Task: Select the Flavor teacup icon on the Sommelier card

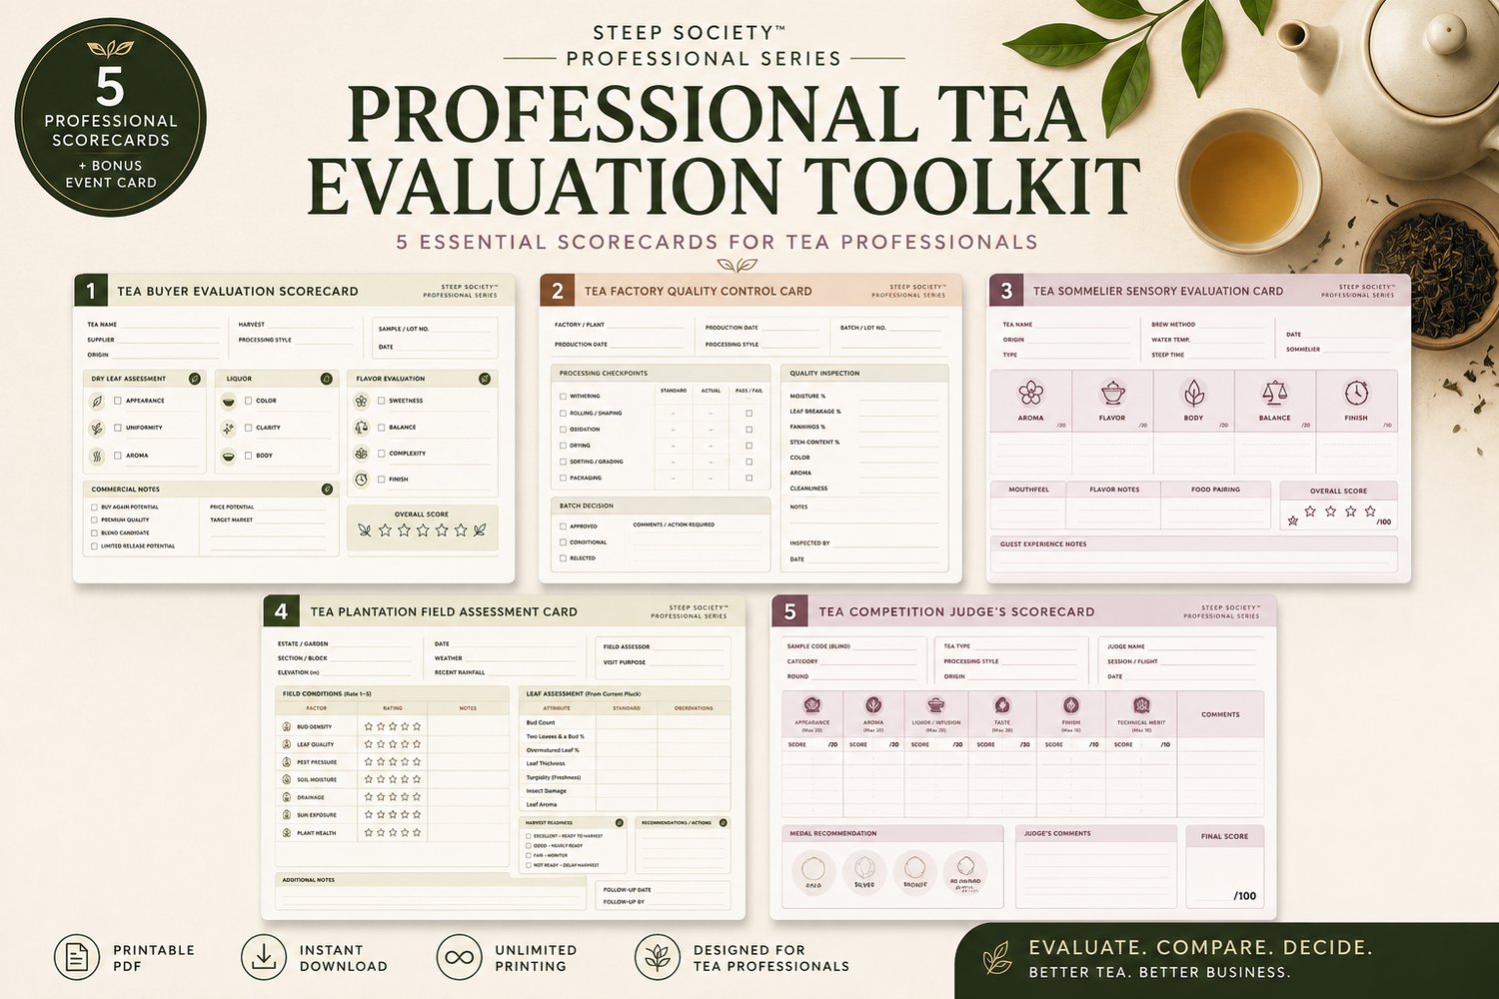Action: [1112, 393]
